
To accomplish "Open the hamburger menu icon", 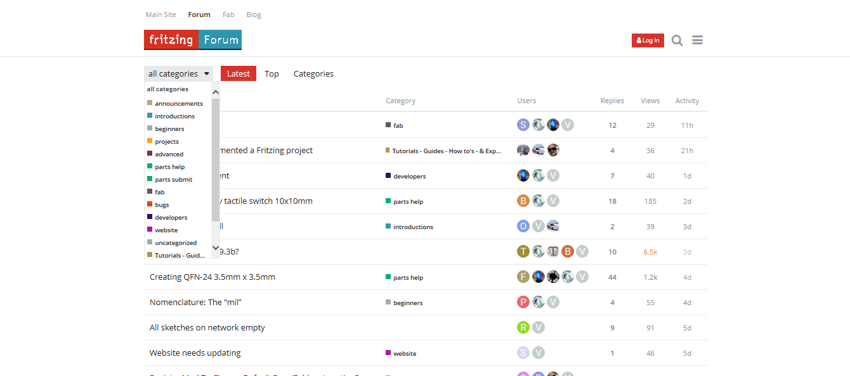I will point(697,41).
